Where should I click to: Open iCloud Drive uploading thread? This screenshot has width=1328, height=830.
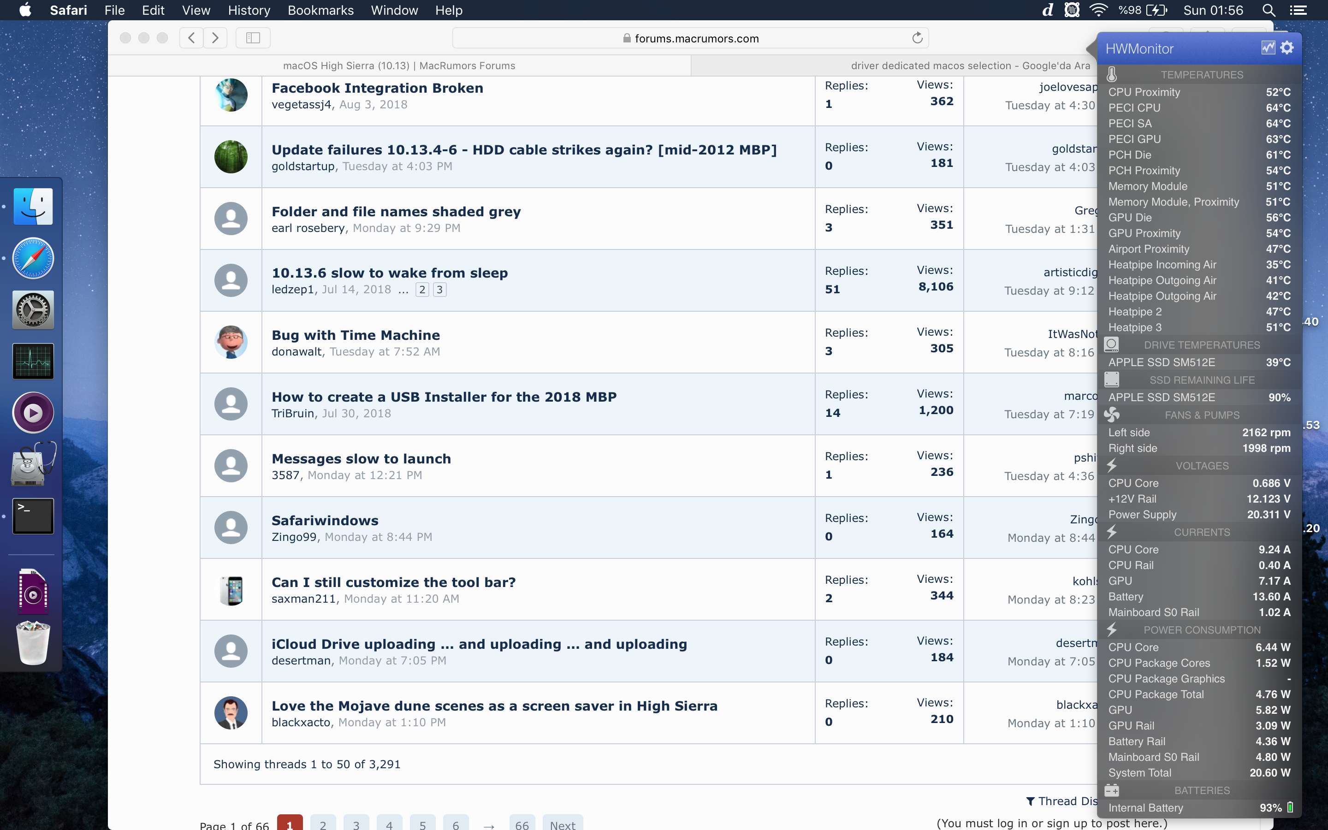[x=479, y=644]
